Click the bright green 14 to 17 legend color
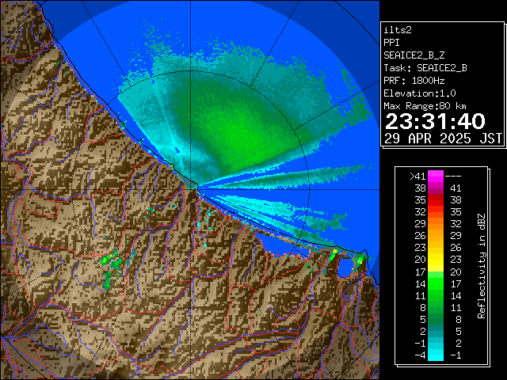Screen dimensions: 507x380 (436, 283)
